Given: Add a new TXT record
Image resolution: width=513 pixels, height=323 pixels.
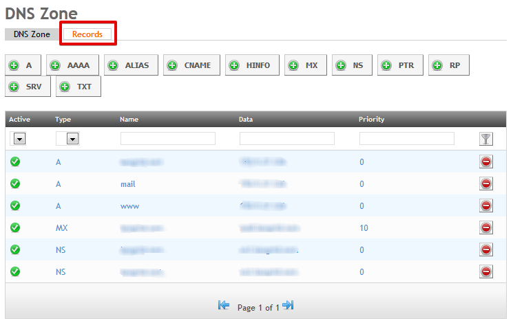Looking at the screenshot, I should click(78, 87).
